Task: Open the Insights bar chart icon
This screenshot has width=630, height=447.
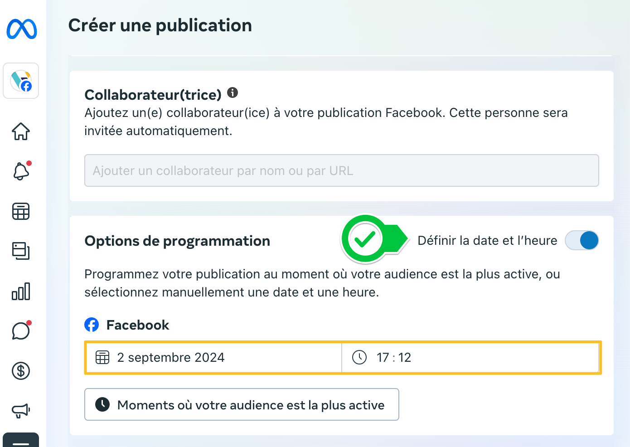Action: [x=21, y=291]
